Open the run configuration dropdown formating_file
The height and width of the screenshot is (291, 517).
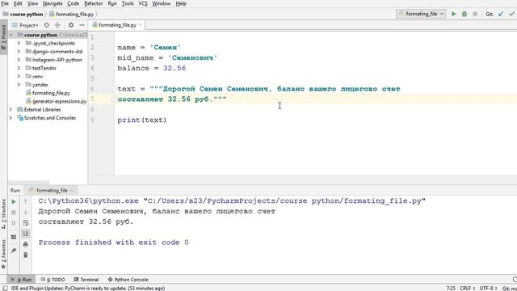421,14
